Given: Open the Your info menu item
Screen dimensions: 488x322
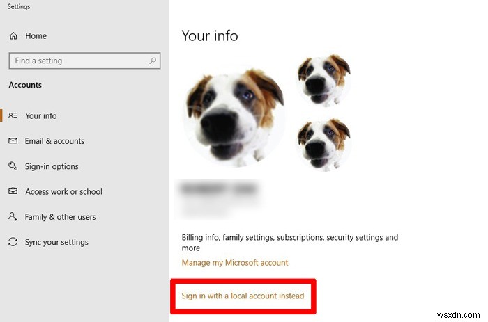Looking at the screenshot, I should pyautogui.click(x=41, y=115).
